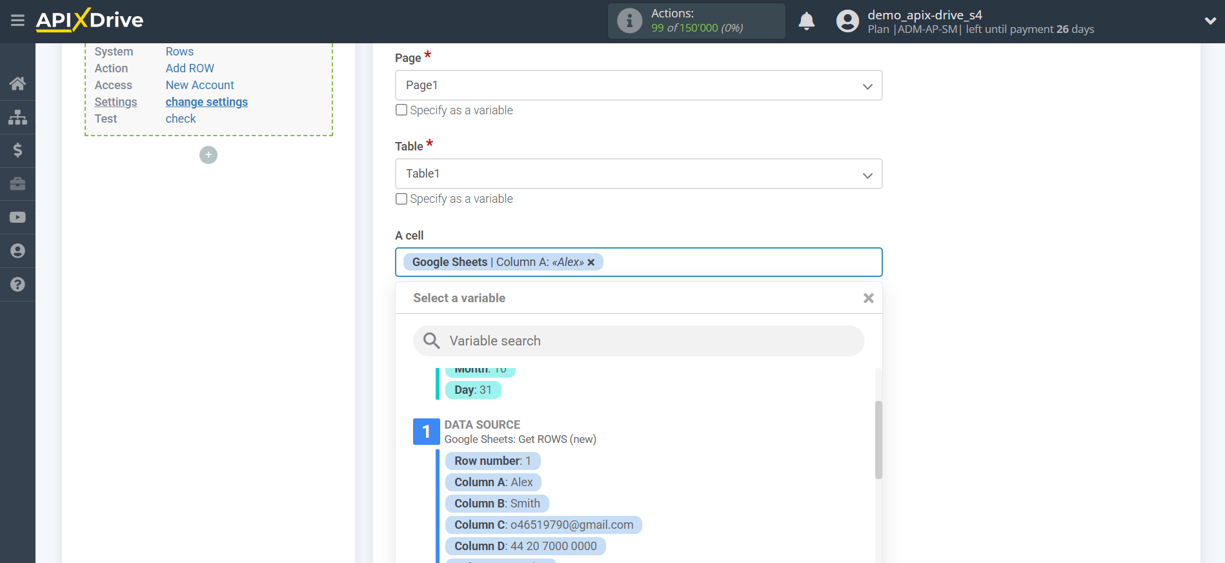Open the briefcase services sidebar icon
The height and width of the screenshot is (563, 1225).
(17, 184)
